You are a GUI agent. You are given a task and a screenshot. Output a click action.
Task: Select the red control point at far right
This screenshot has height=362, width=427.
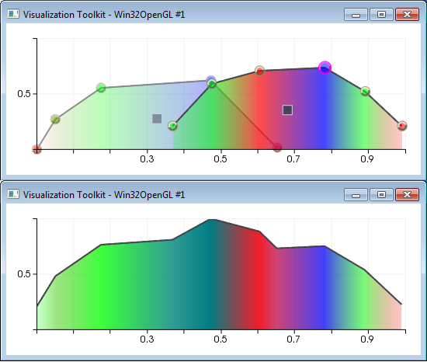tap(402, 126)
